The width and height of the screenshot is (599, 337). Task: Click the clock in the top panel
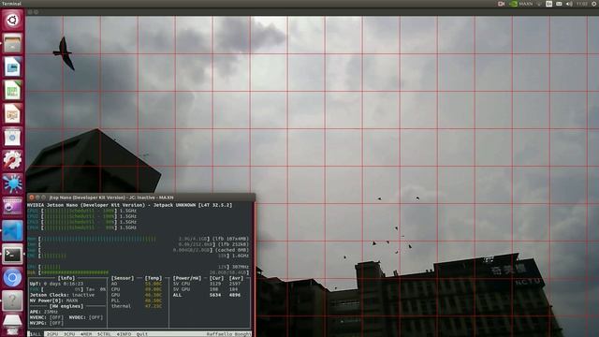pos(582,4)
